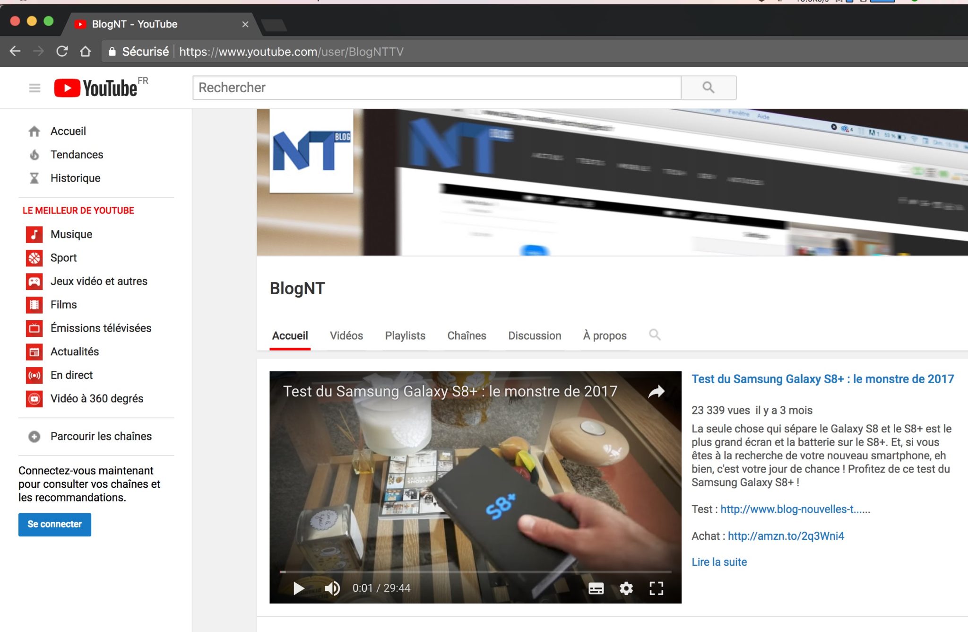Toggle fullscreen on the video player
The image size is (968, 632).
point(656,588)
